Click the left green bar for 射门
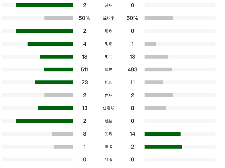Screen dimensions: 225x168 [x=56, y=57]
